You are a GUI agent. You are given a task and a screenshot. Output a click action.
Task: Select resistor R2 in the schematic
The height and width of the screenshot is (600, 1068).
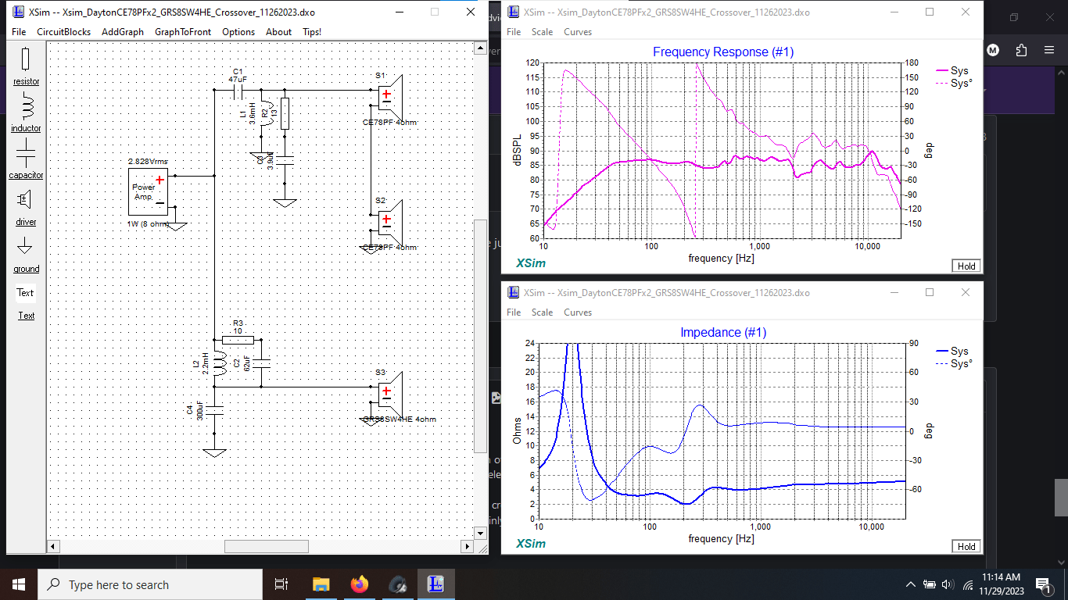click(x=285, y=113)
